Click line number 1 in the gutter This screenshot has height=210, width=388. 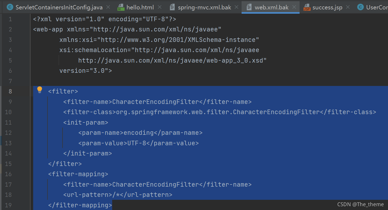[x=10, y=19]
